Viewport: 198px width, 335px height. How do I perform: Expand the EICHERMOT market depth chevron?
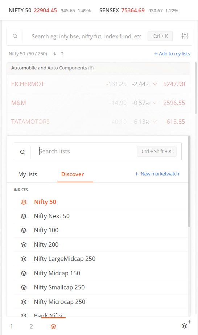[155, 84]
